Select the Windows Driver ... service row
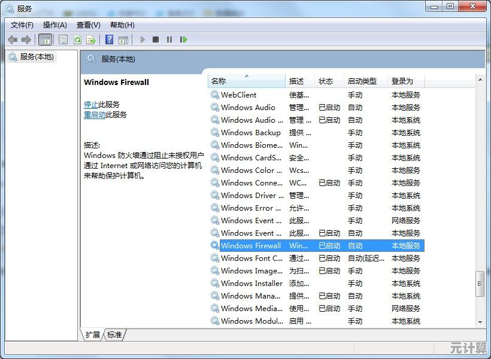 pos(317,195)
